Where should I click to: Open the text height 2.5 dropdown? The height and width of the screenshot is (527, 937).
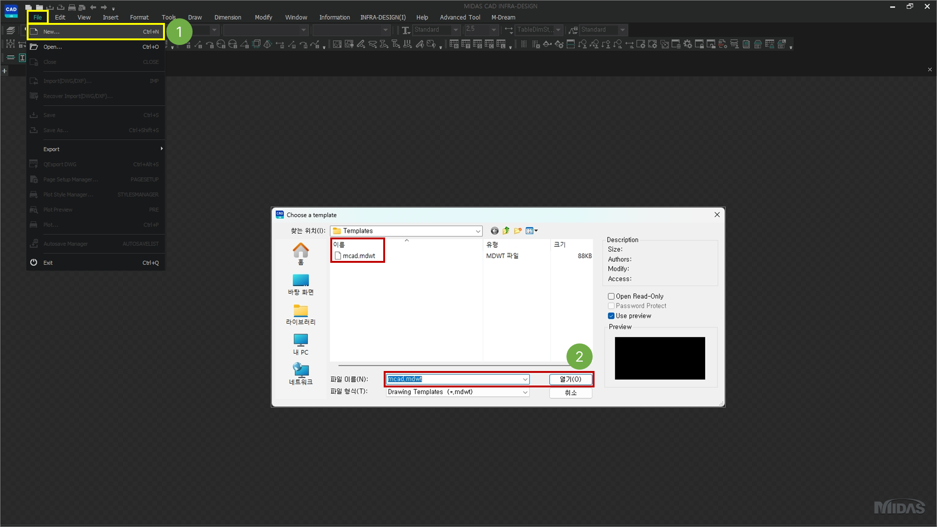pos(493,30)
